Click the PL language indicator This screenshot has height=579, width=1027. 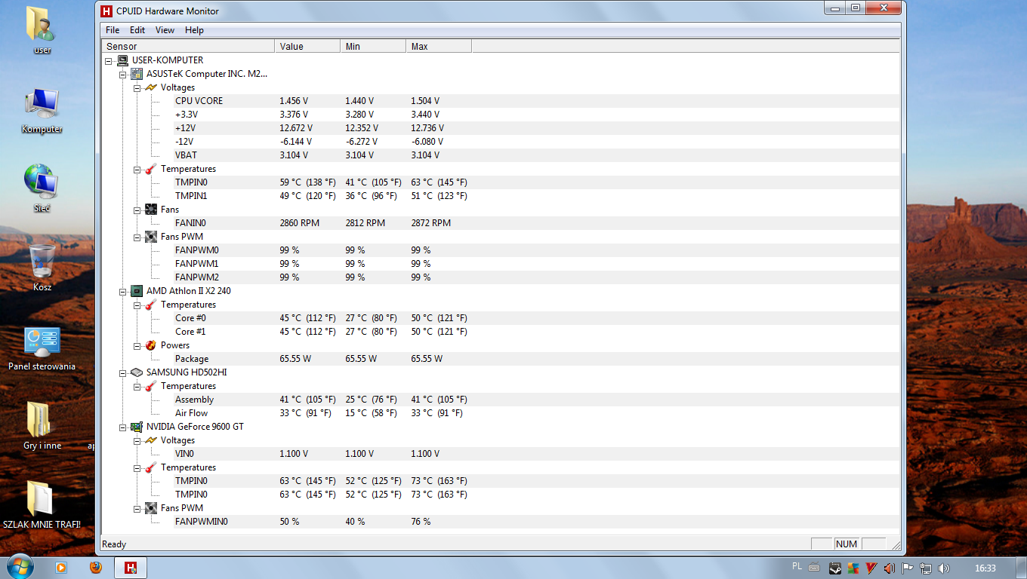[x=797, y=566]
